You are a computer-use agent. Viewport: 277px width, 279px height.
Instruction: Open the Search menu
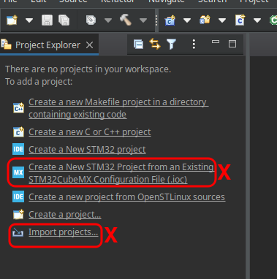[212, 1]
